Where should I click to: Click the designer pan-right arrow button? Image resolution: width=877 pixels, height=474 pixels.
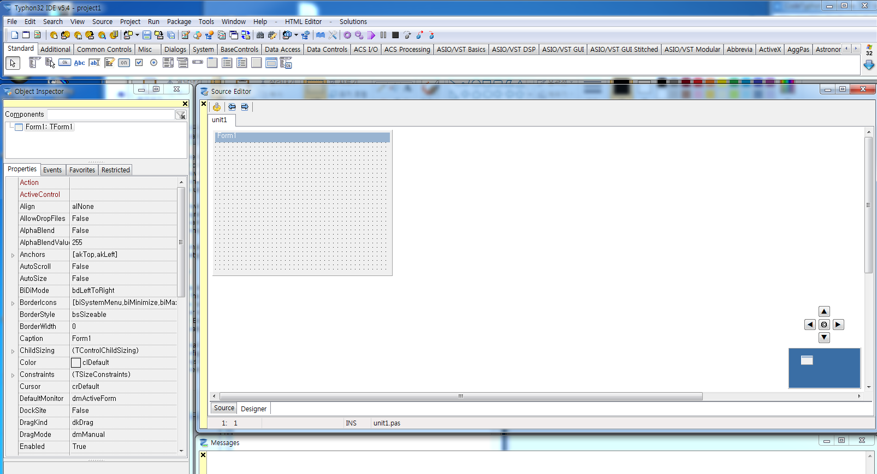[x=838, y=325]
